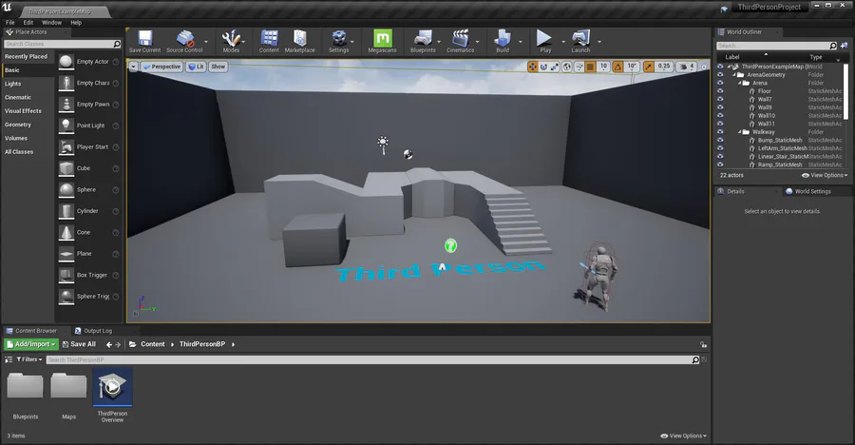The image size is (855, 445).
Task: Open rotation snap angle 10° dropdown
Action: click(631, 67)
